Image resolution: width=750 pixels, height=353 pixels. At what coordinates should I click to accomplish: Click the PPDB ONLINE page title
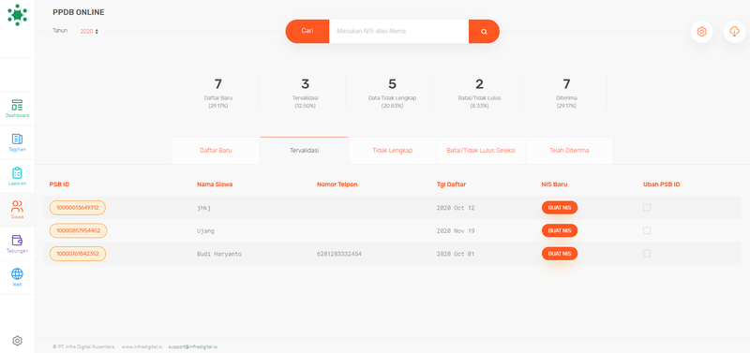(x=79, y=12)
